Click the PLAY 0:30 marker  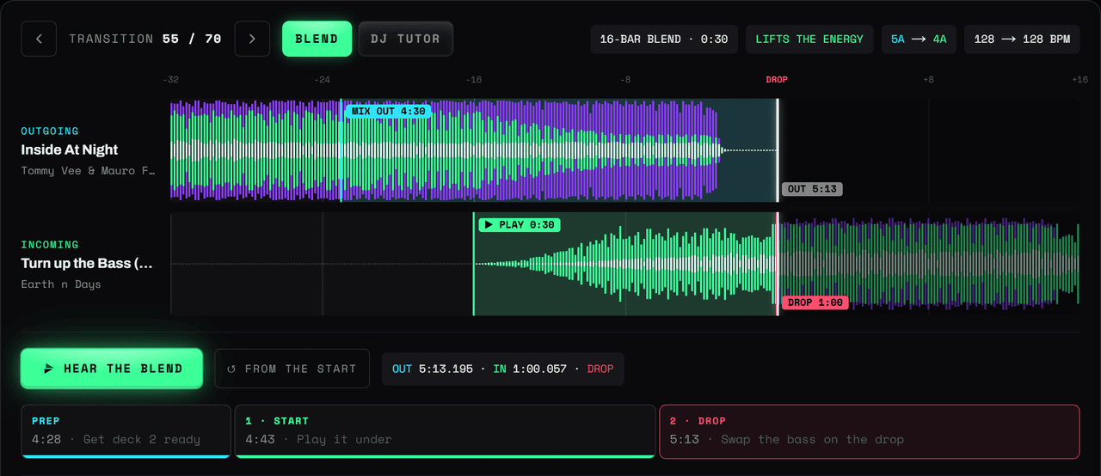[520, 225]
